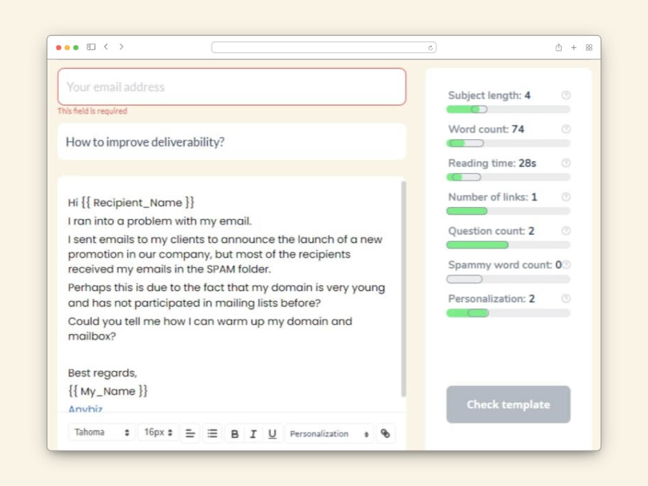Open the help icon for Number of links
648x486 pixels.
tap(566, 197)
